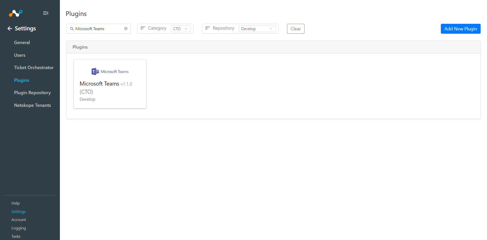The width and height of the screenshot is (487, 240).
Task: Click Add New Plugin button
Action: click(x=461, y=29)
